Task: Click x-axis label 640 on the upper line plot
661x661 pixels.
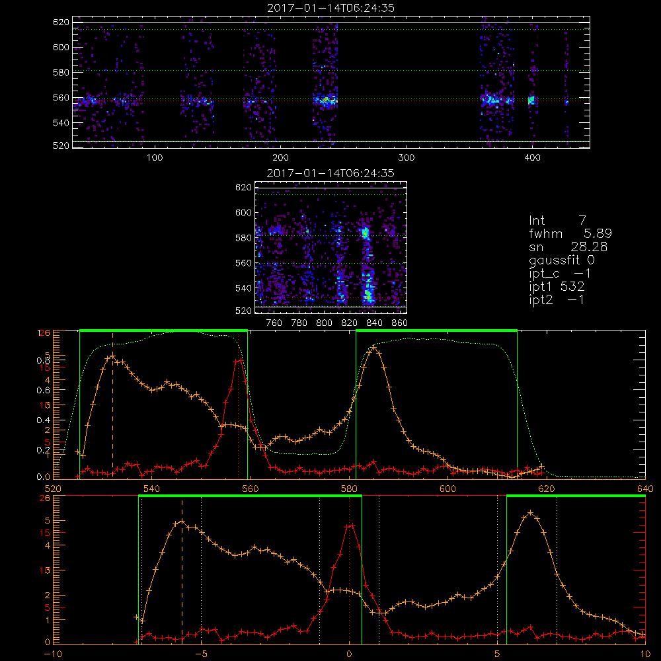Action: click(x=645, y=489)
